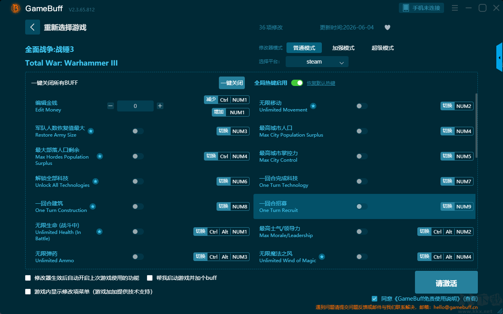Check show modifier menu in game checkbox
The width and height of the screenshot is (503, 314).
28,292
